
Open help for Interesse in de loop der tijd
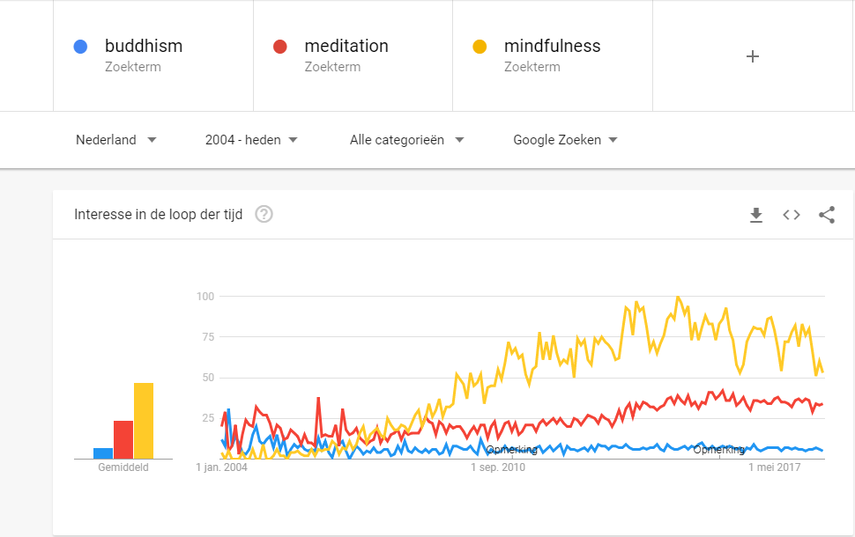point(264,214)
